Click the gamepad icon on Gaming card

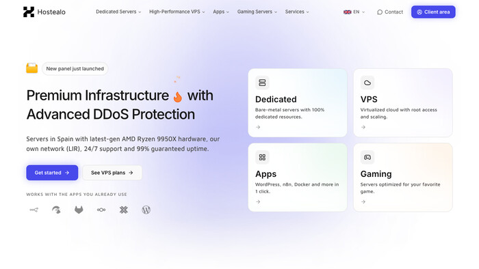[367, 157]
